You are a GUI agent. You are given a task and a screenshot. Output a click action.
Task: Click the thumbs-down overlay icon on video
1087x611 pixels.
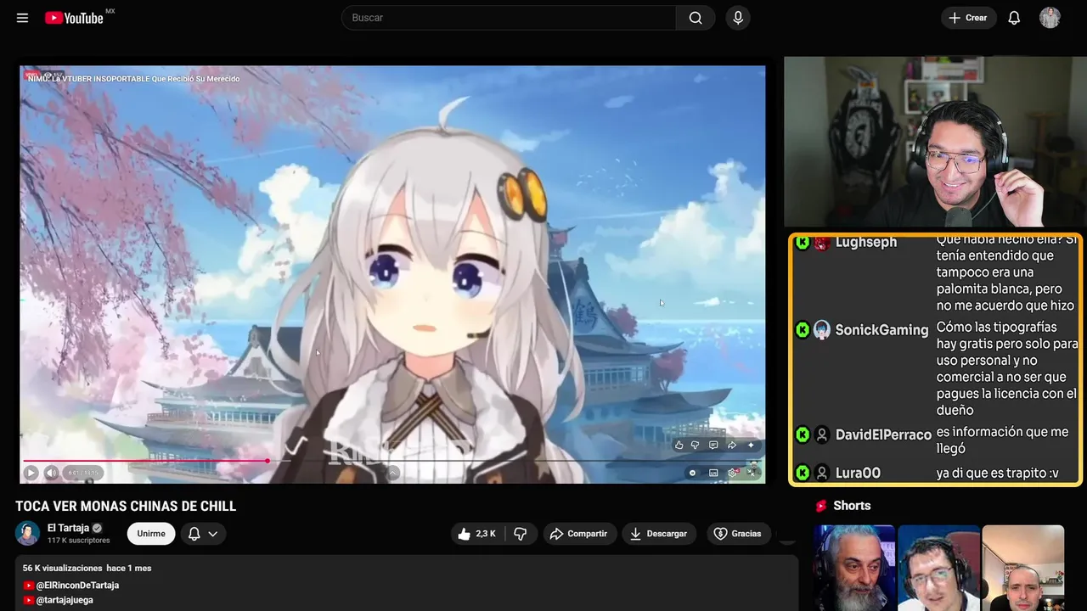click(695, 446)
